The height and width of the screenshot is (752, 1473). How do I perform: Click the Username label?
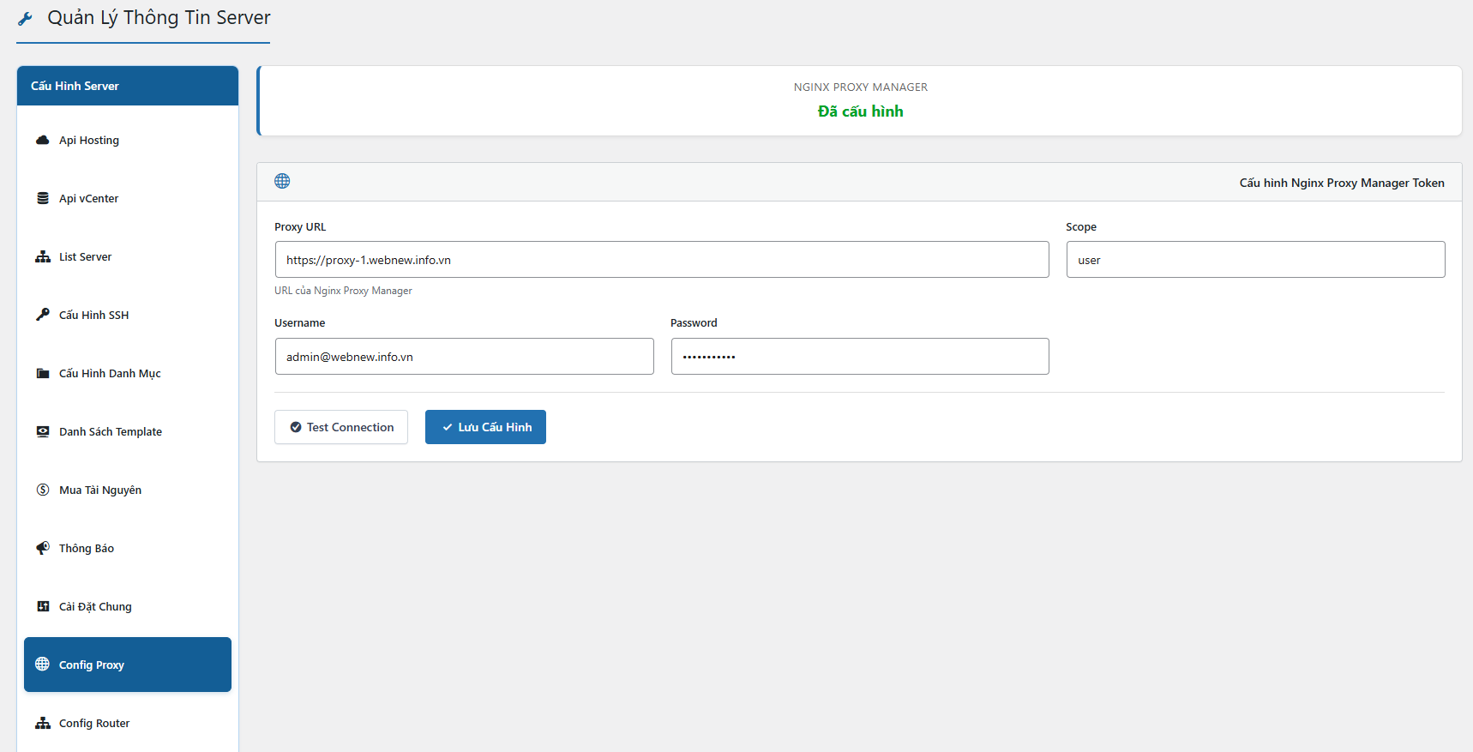click(x=300, y=323)
